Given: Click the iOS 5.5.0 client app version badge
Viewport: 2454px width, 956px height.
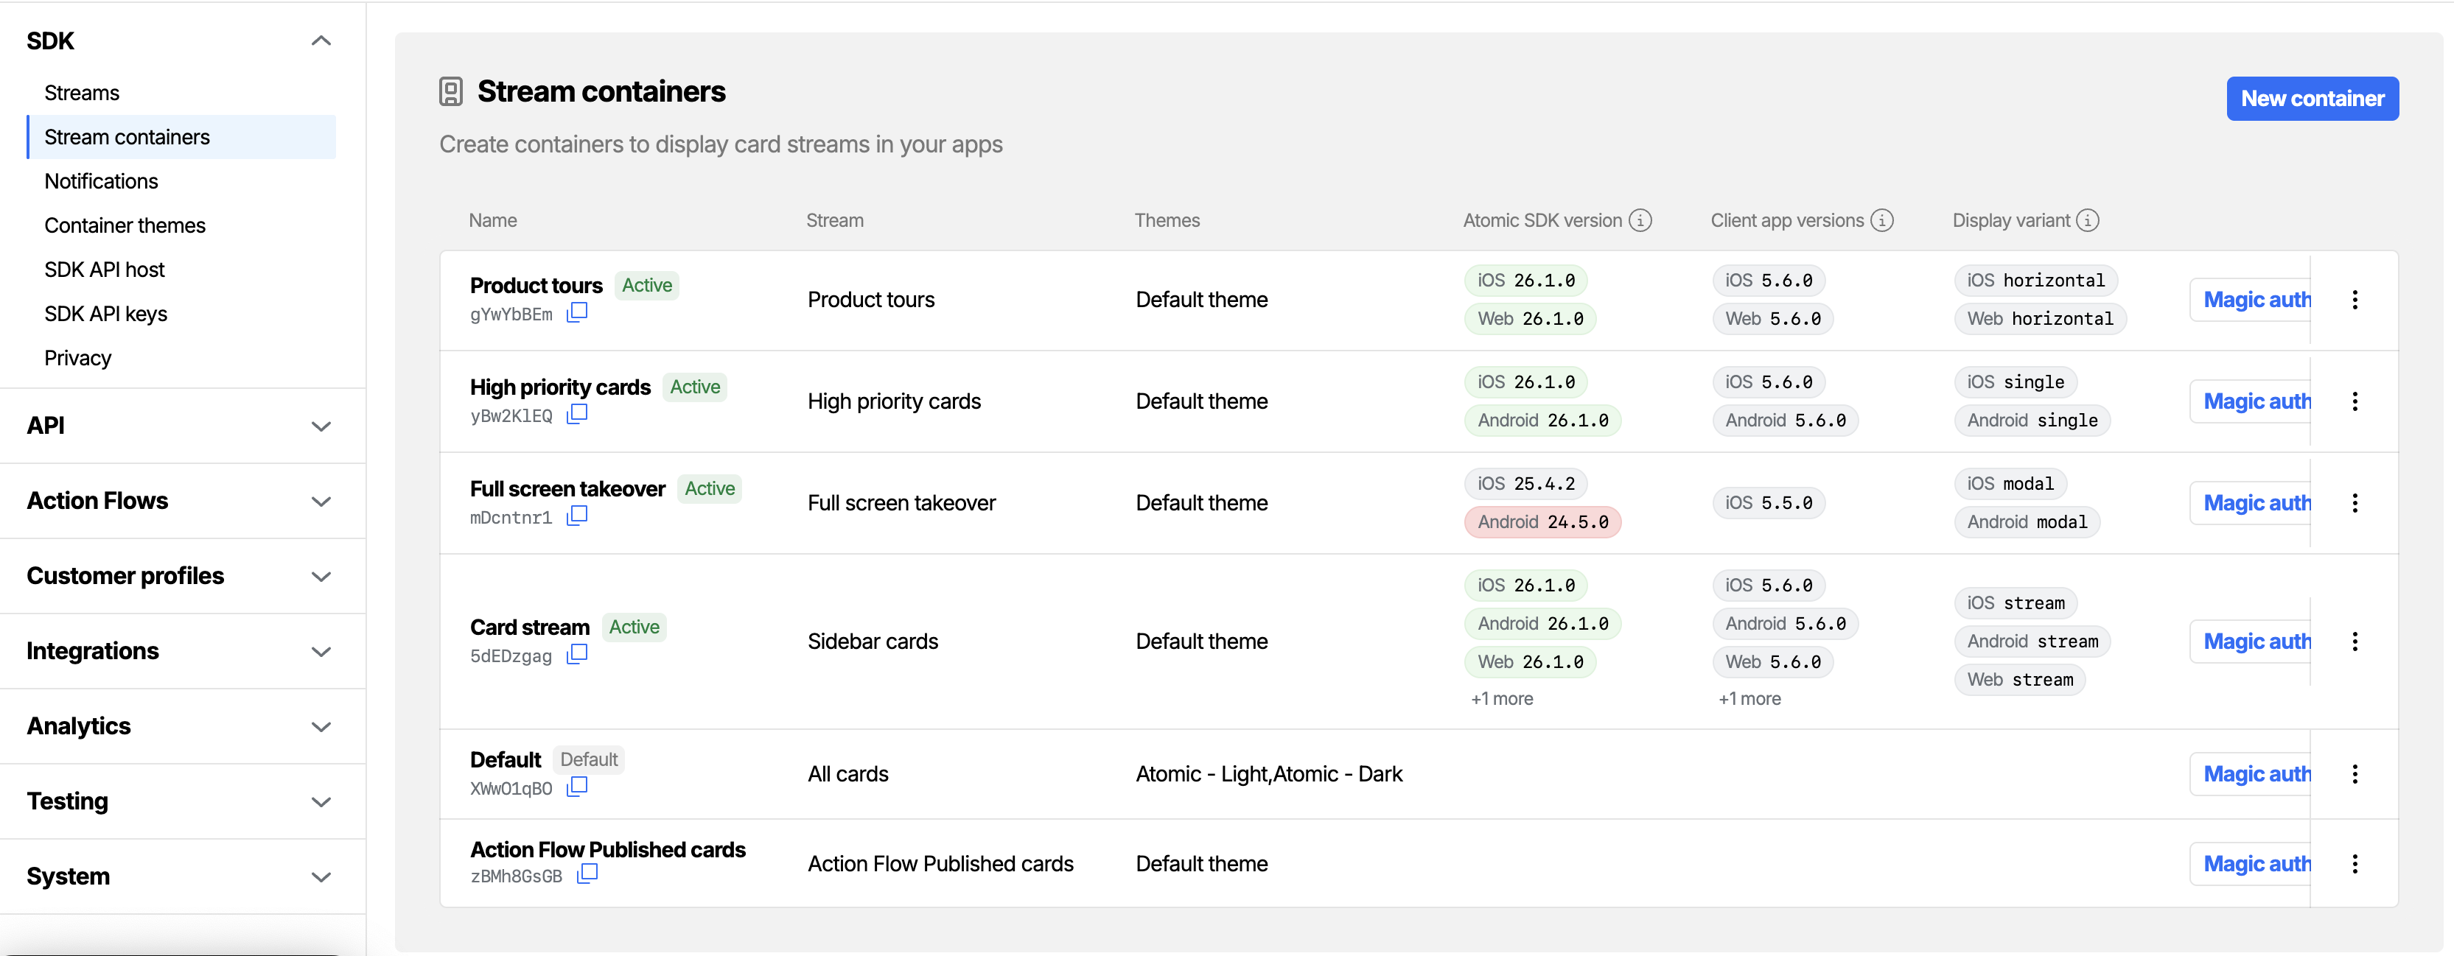Looking at the screenshot, I should (1768, 503).
